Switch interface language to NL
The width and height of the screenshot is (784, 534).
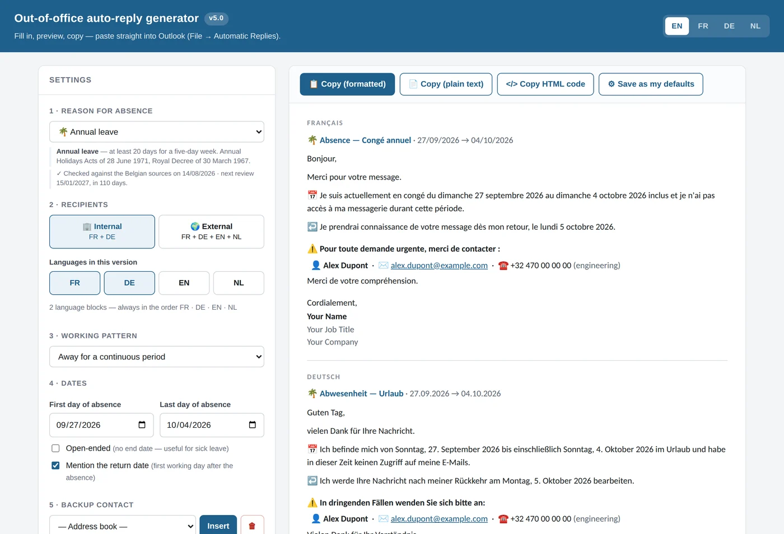(x=755, y=26)
